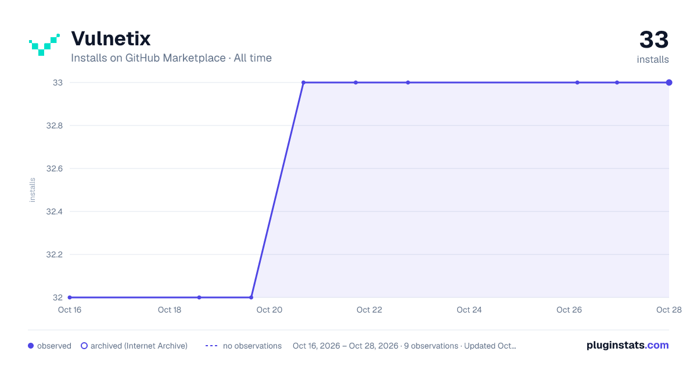Click the Vulnetix logo icon
The width and height of the screenshot is (697, 366).
tap(45, 45)
